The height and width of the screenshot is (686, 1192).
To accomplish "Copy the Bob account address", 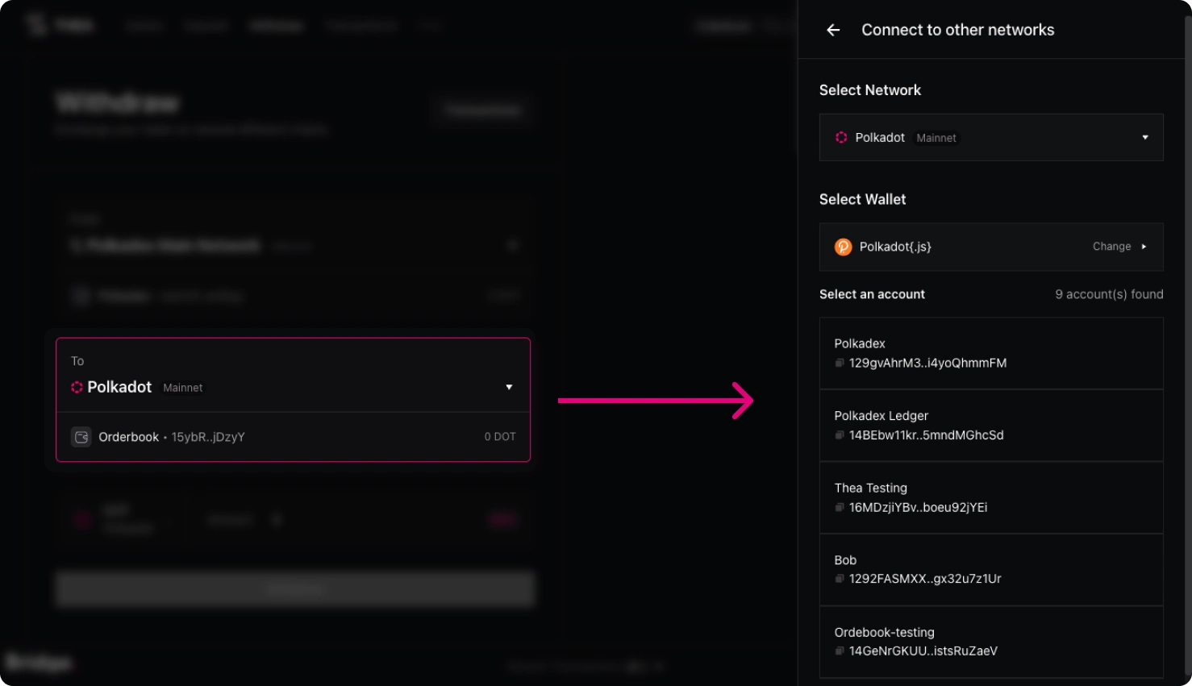I will [x=840, y=579].
